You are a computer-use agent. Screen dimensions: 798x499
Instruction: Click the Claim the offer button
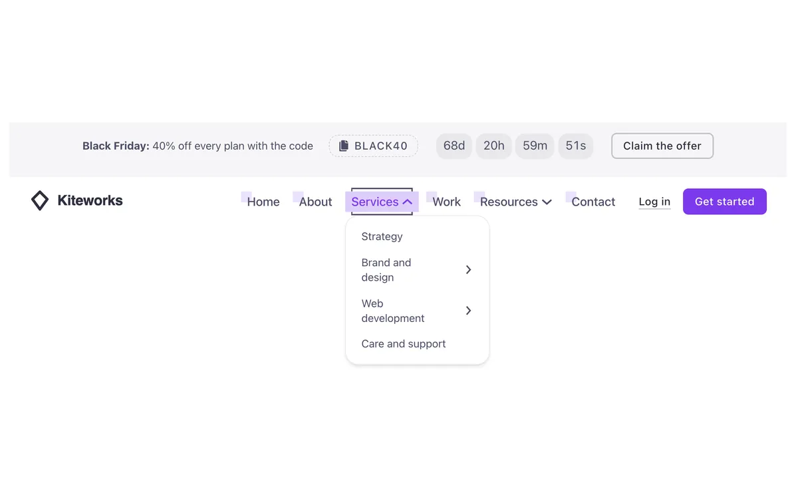click(x=662, y=146)
